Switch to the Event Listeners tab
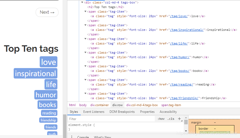Screen dimensions: 240x138 (x=94, y=112)
